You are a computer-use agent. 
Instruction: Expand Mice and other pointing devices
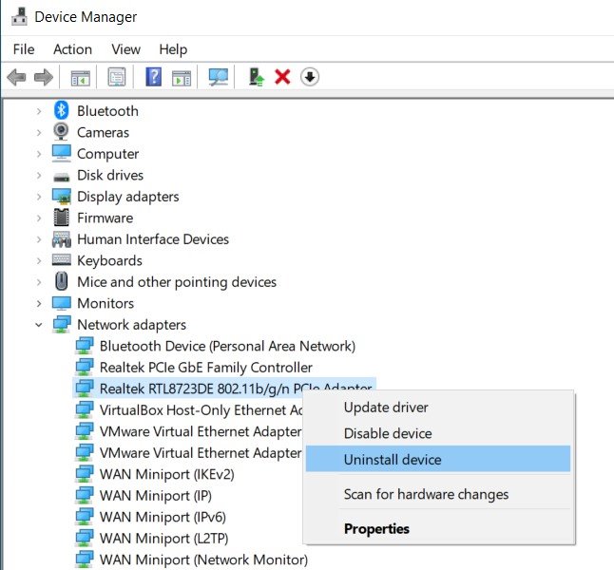(x=39, y=282)
